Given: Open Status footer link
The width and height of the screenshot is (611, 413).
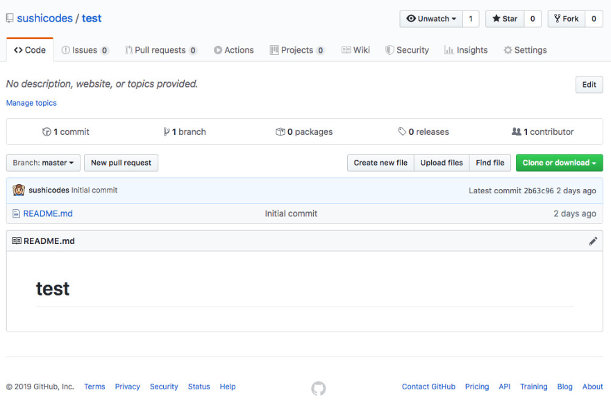Looking at the screenshot, I should (199, 387).
